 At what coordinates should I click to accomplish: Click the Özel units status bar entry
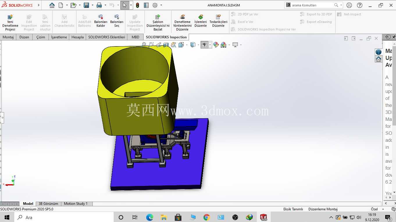(x=374, y=209)
